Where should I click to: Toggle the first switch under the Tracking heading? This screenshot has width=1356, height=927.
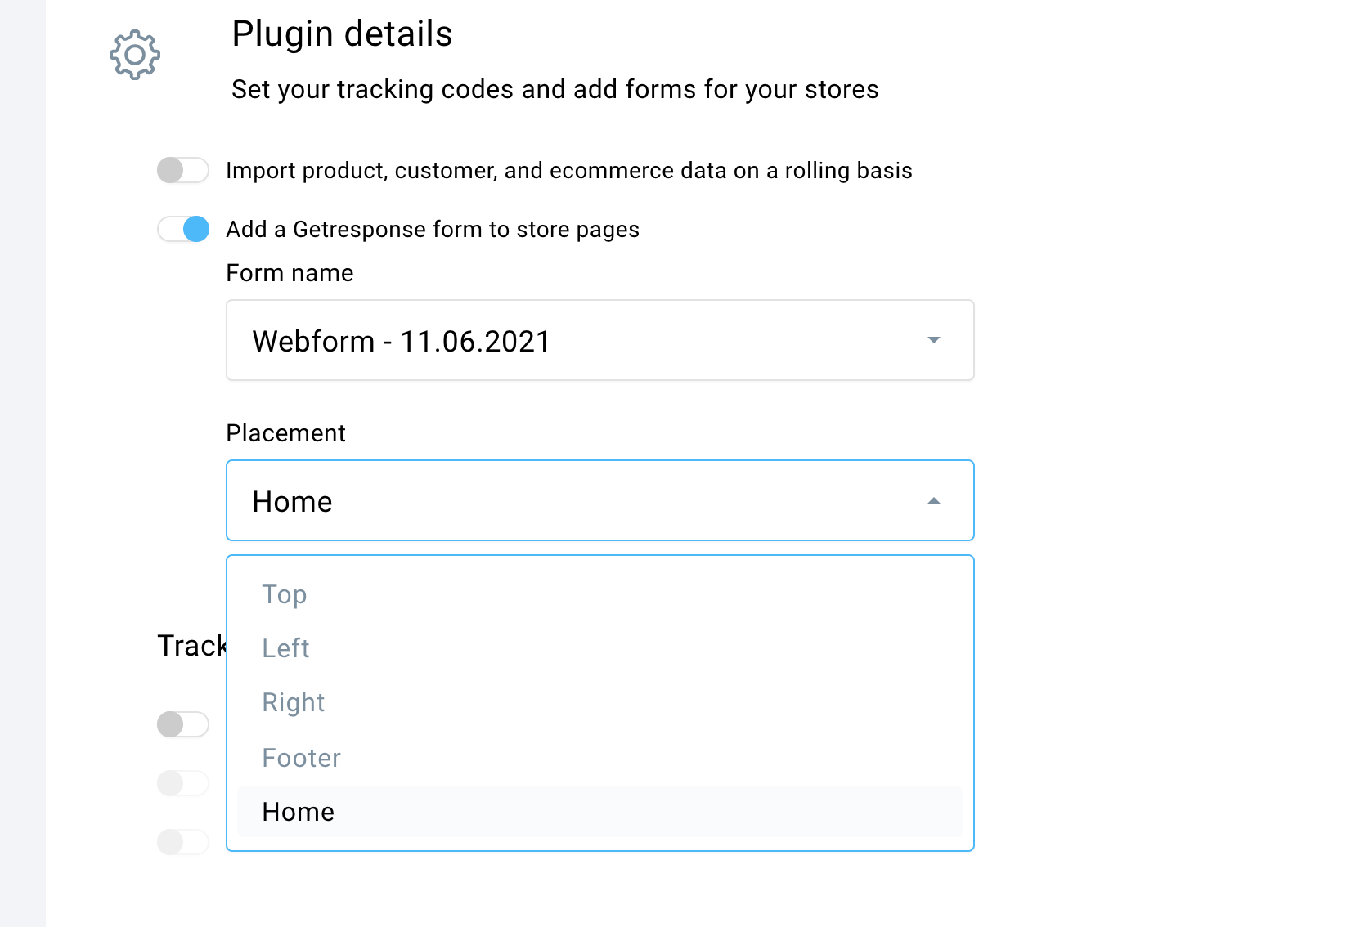pos(183,724)
